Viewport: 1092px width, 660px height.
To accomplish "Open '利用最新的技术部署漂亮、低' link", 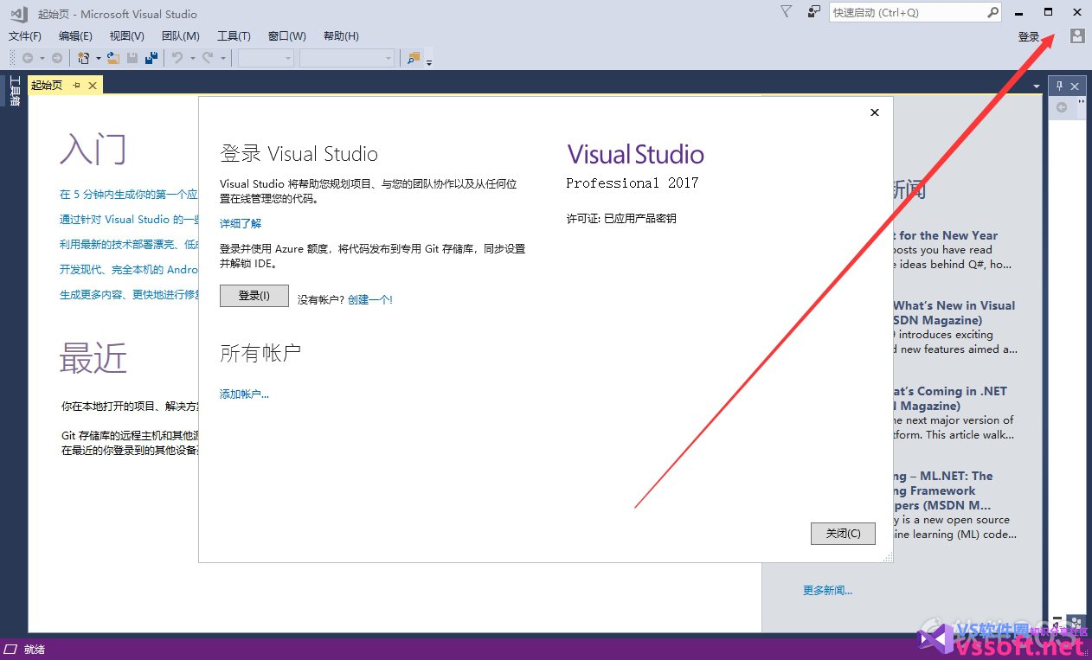I will click(x=129, y=245).
